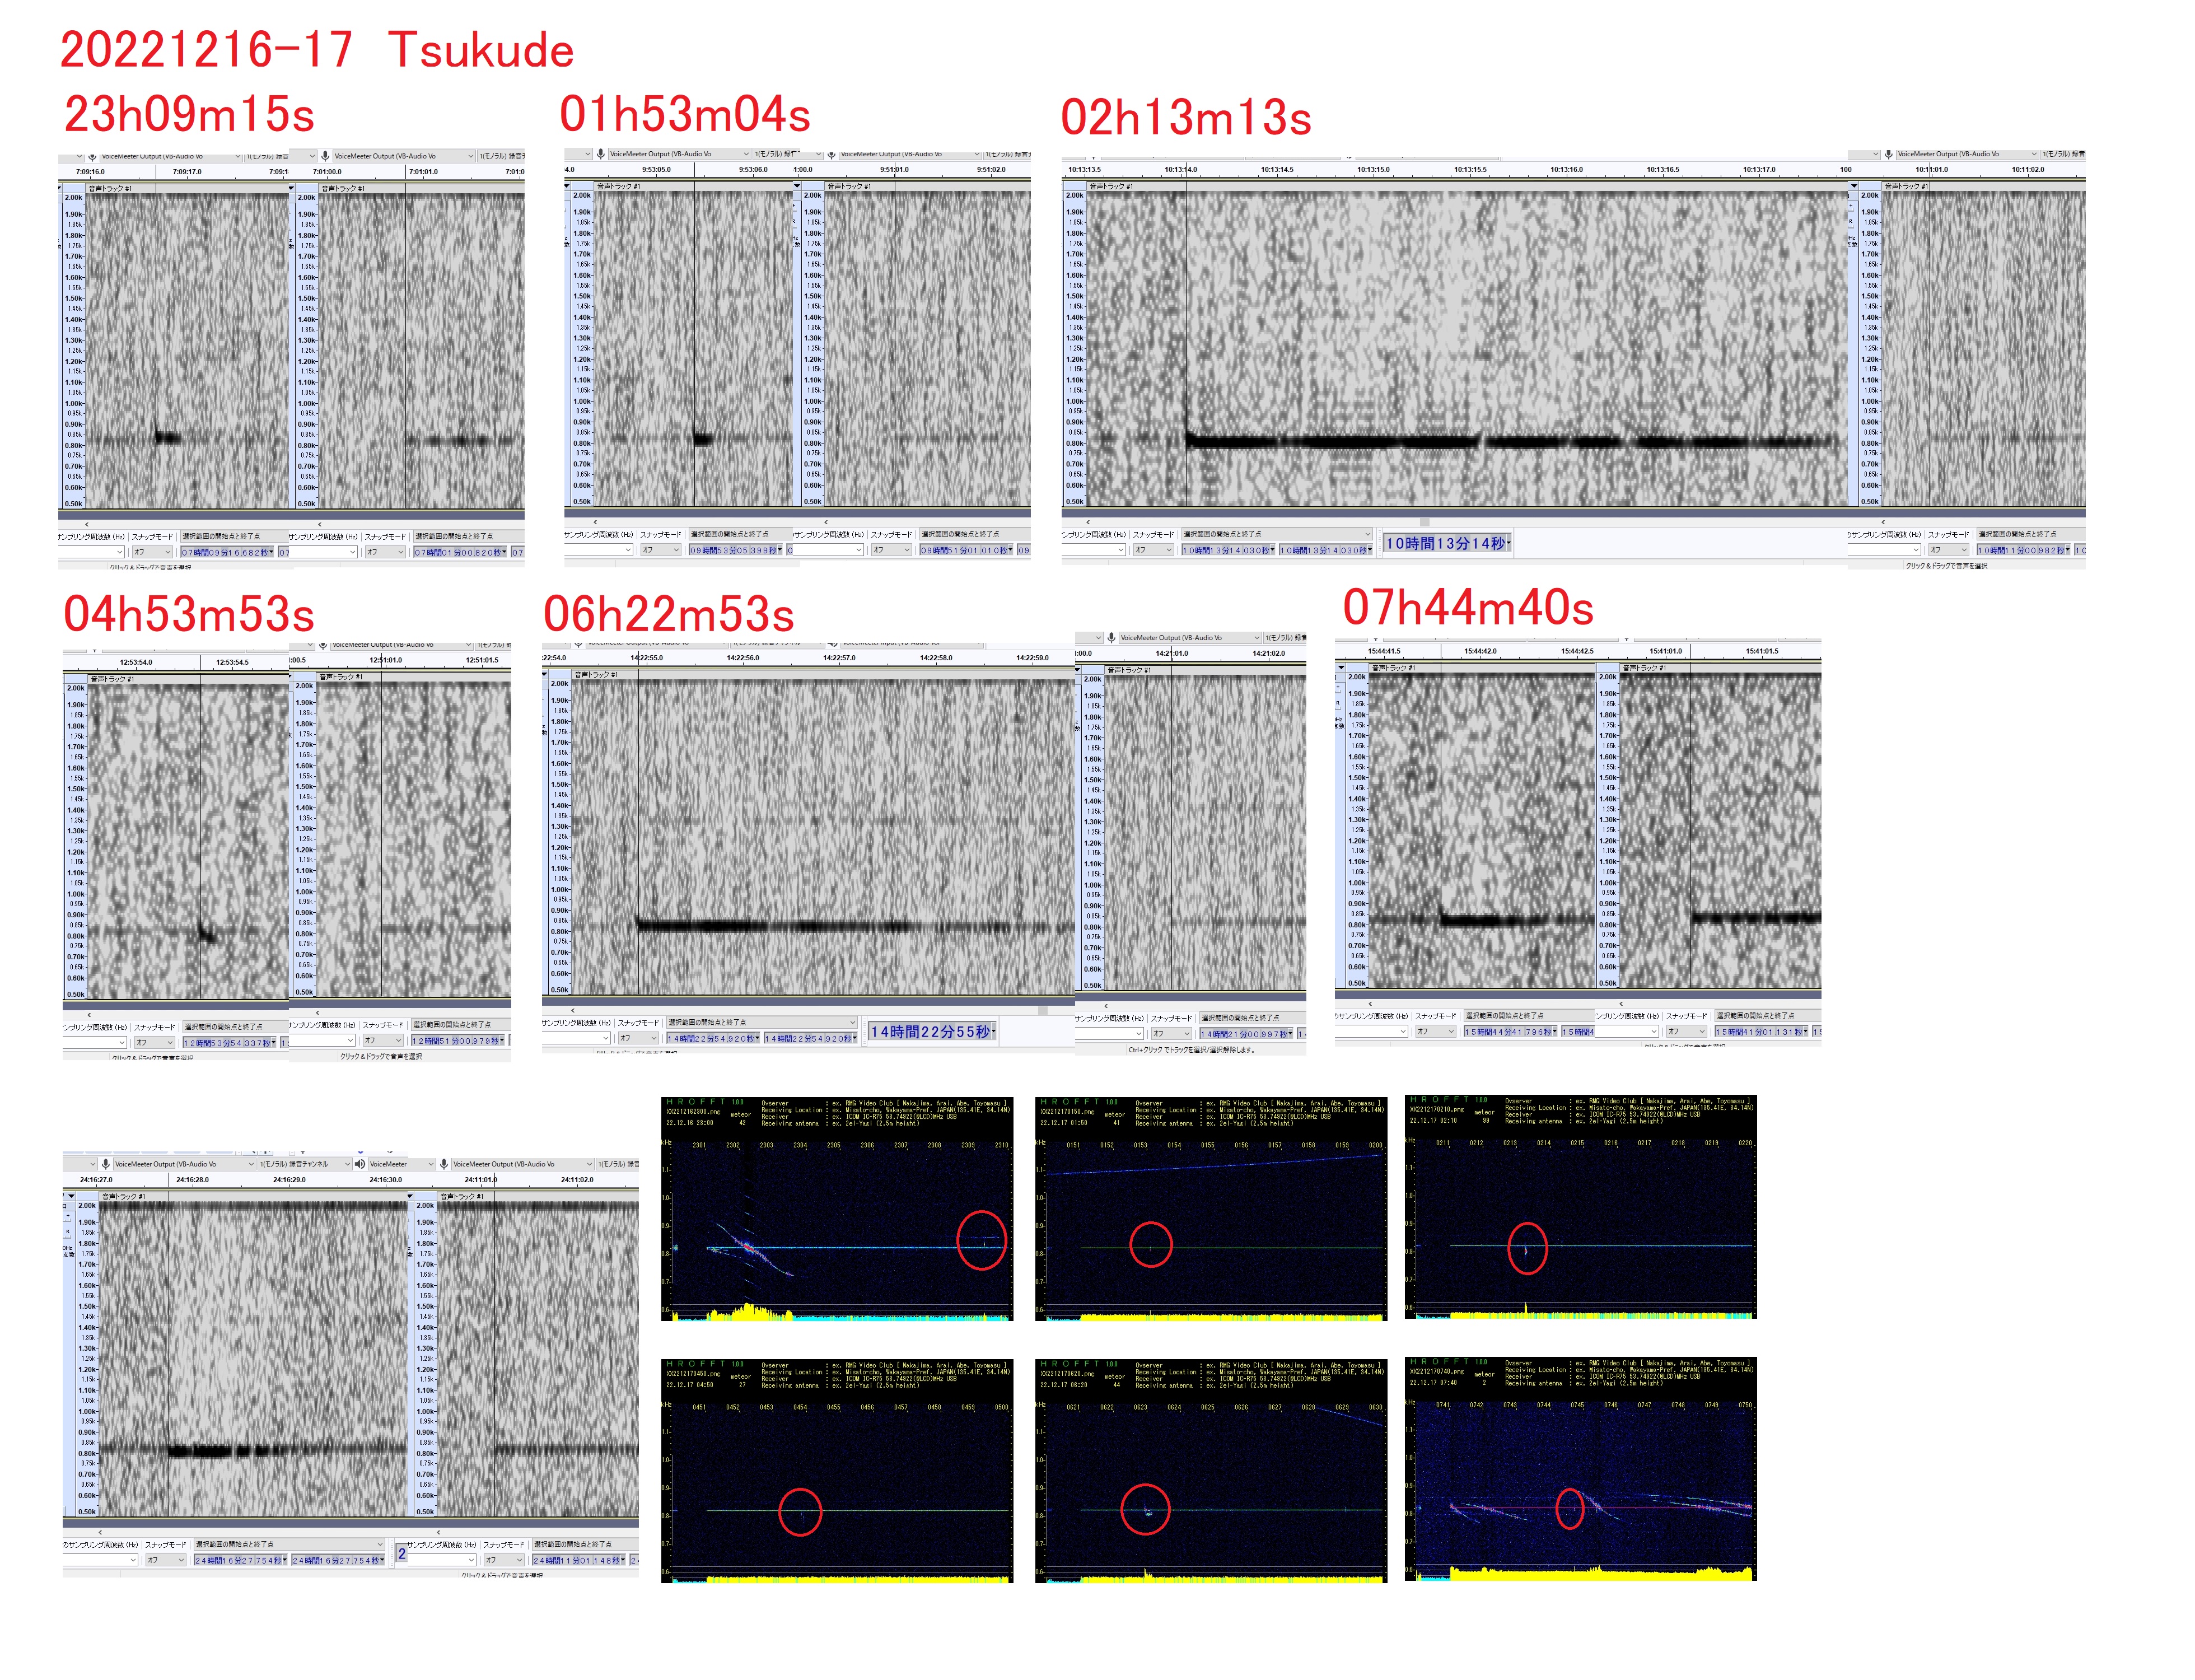
Task: Click the large 14時間22分55秒 time display
Action: pos(931,1031)
